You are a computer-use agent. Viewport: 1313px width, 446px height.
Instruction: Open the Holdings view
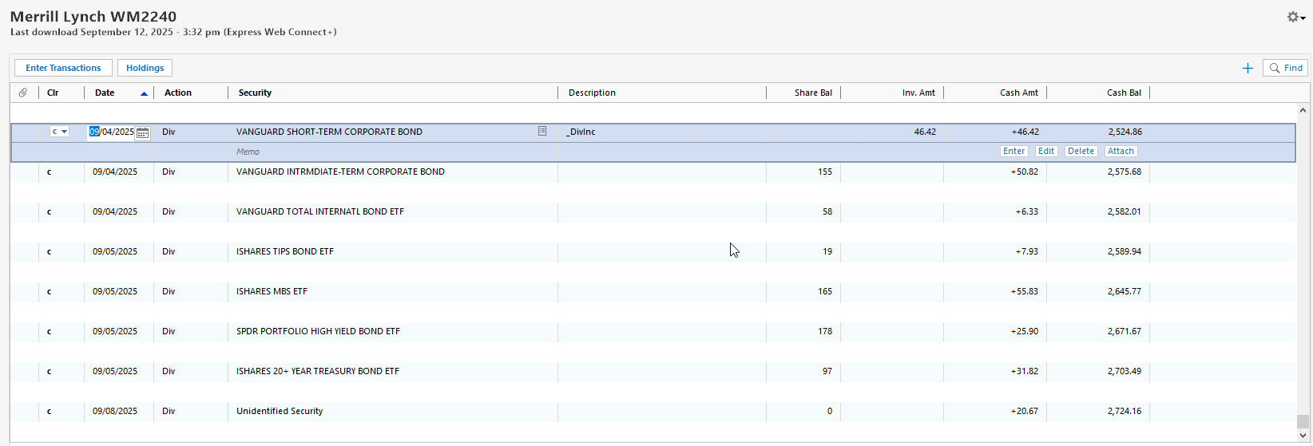145,68
